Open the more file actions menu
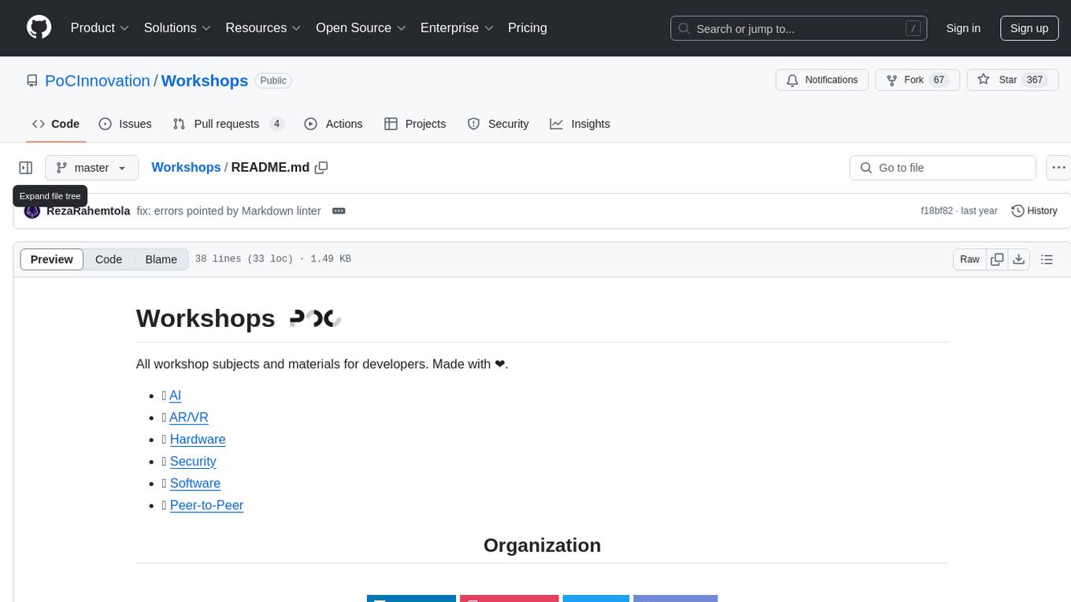The height and width of the screenshot is (602, 1071). coord(1058,168)
